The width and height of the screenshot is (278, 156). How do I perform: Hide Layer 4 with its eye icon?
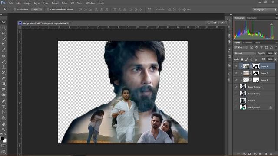[236, 66]
